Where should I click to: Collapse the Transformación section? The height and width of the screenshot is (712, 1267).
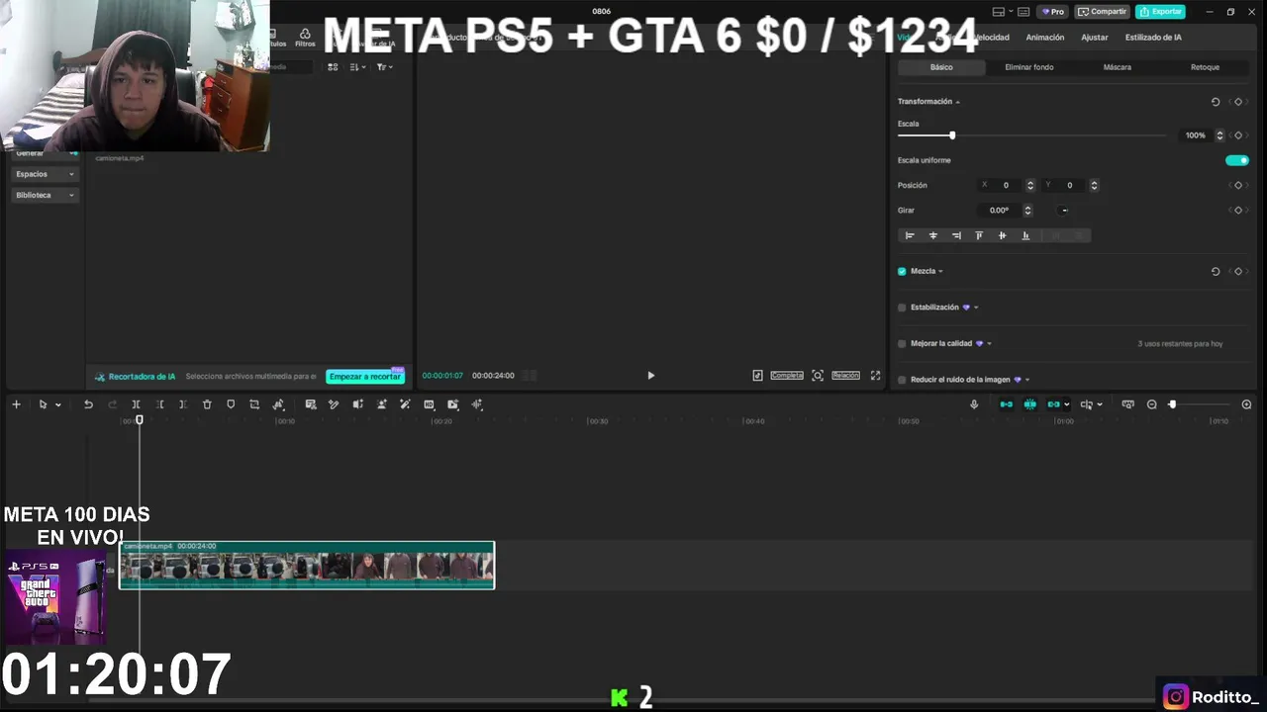958,102
